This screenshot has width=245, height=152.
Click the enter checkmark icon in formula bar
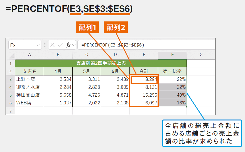60,45
